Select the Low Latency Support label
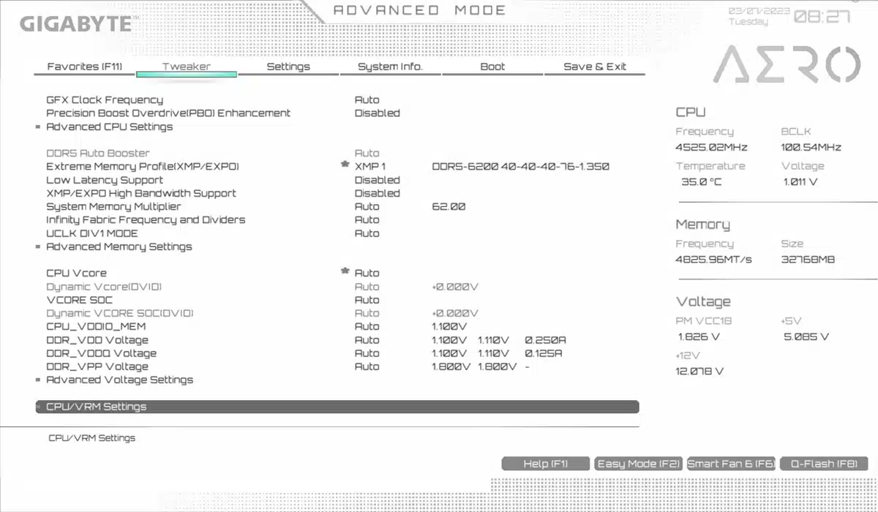Screen dimensions: 878x512 click(105, 180)
